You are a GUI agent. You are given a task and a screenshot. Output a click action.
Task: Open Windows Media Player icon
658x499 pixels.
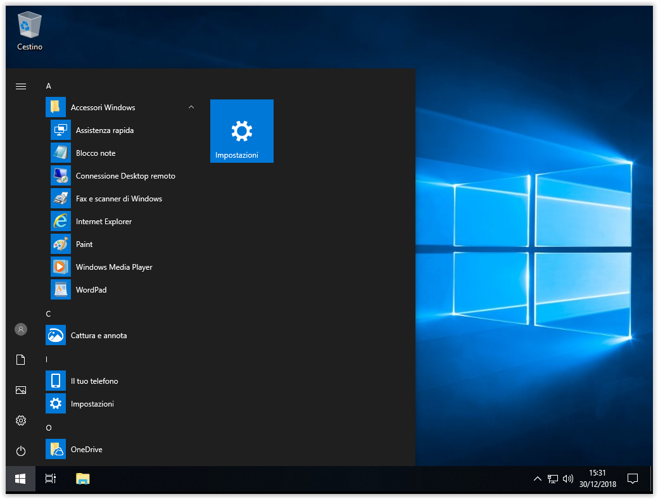61,267
